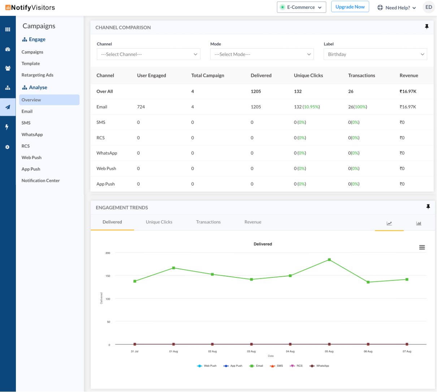
Task: Click the lightning bolt automation icon
Action: (x=7, y=127)
